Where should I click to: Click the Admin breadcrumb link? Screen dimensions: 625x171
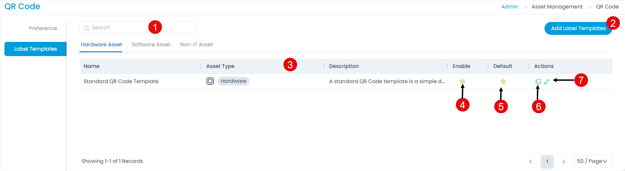[x=510, y=7]
